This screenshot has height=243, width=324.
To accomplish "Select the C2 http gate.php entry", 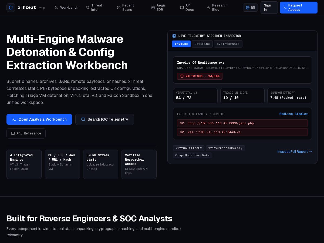I will pos(242,123).
